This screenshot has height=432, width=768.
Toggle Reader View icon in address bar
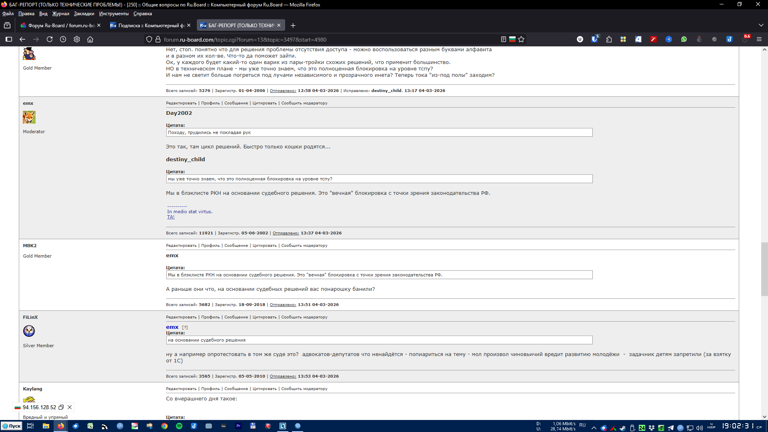pyautogui.click(x=503, y=39)
